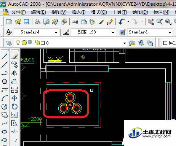Open the Layer States Manager icon
This screenshot has height=146, width=176.
(x=150, y=43)
